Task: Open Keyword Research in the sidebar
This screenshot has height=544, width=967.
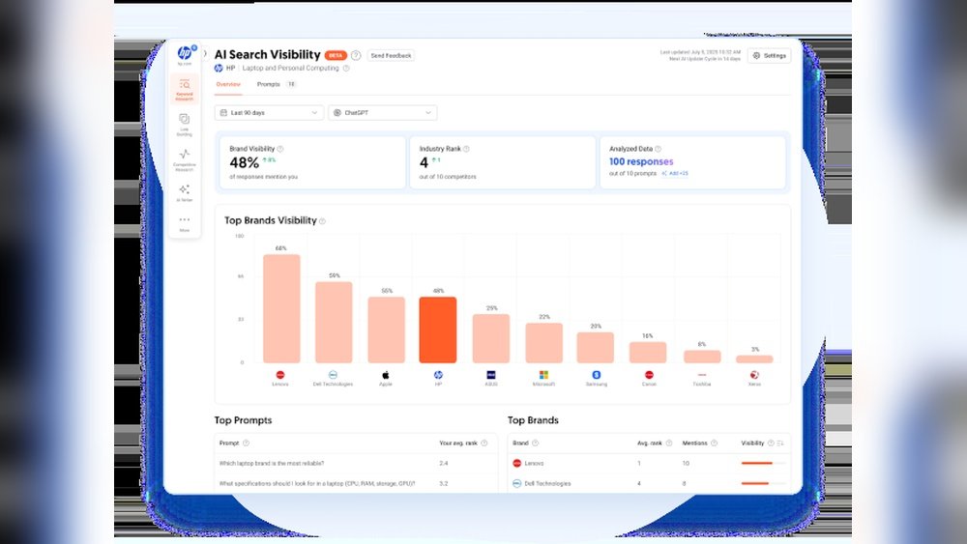Action: tap(185, 89)
